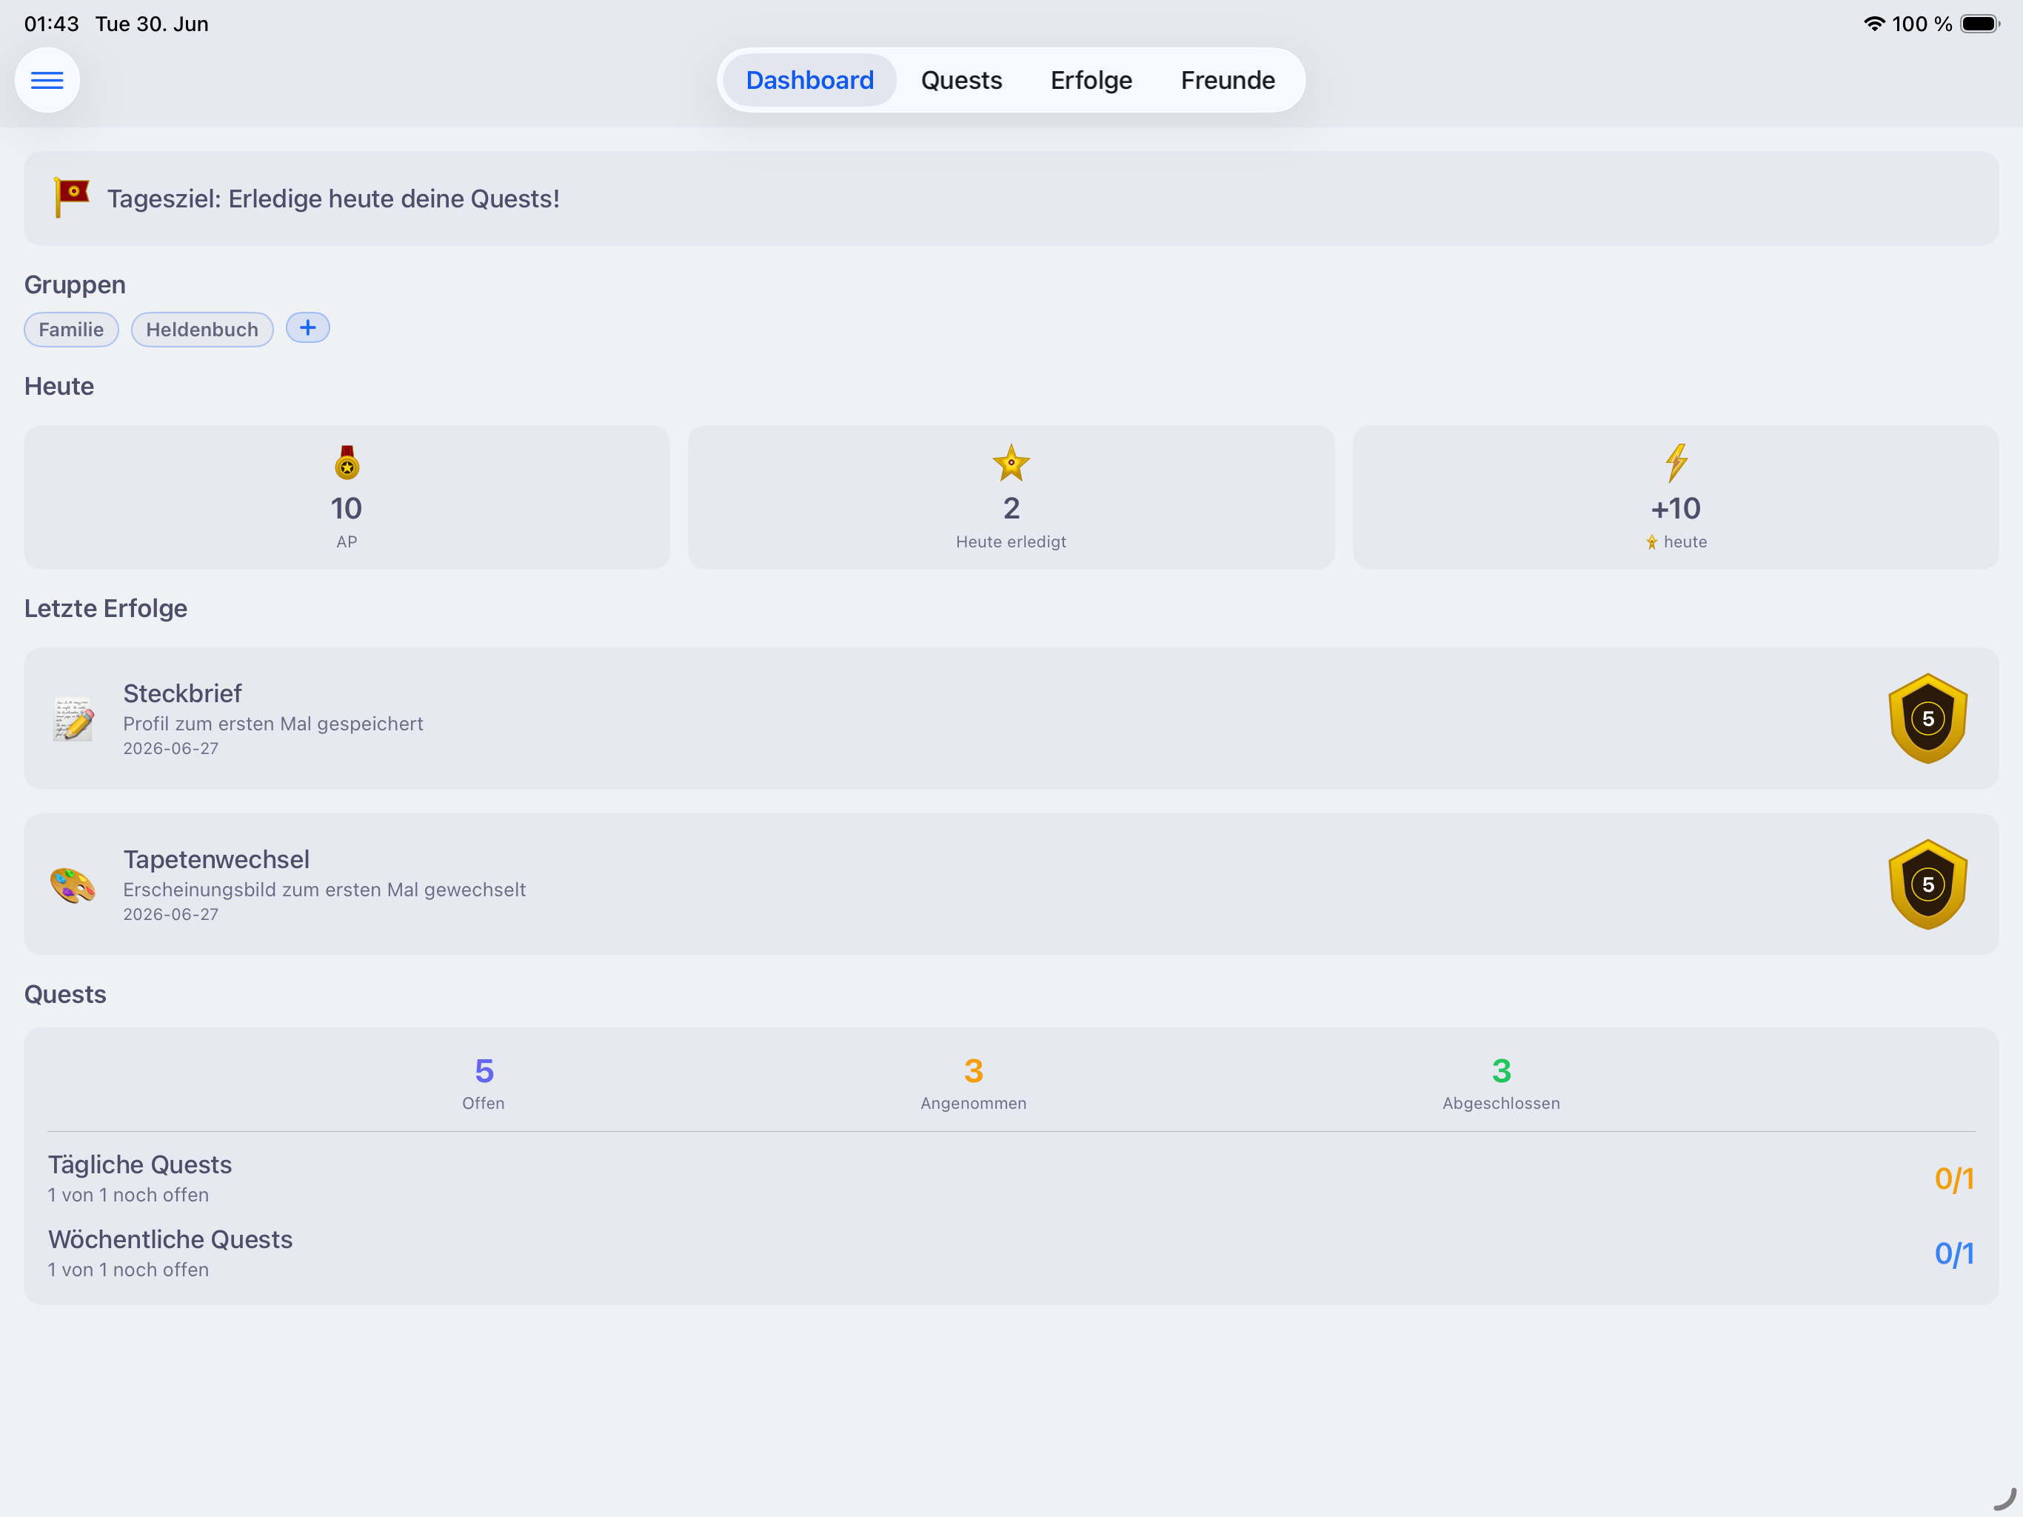2023x1517 pixels.
Task: Click the Tapetenwechsel palette icon
Action: (x=73, y=884)
